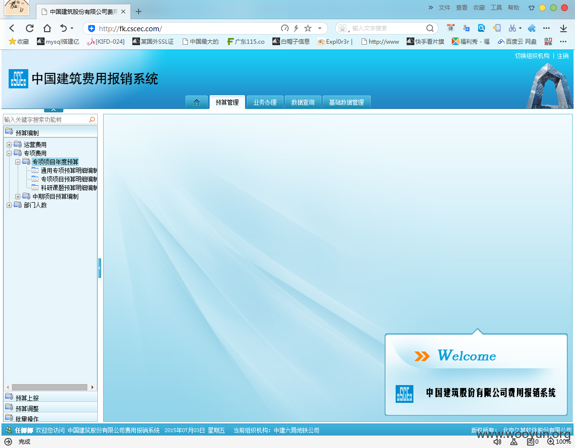This screenshot has width=575, height=448.
Task: Go to home tab with house icon
Action: pyautogui.click(x=197, y=102)
